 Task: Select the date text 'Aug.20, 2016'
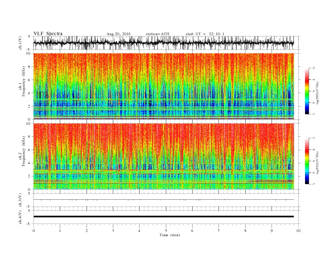coord(118,34)
